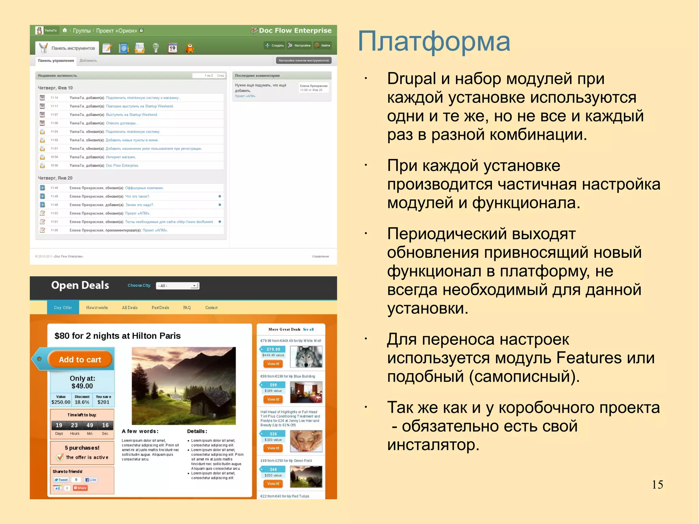This screenshot has width=699, height=524.
Task: Open the Doc Flow Enterprise activity link
Action: [x=123, y=166]
